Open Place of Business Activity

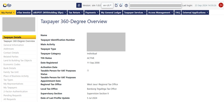click(19, 76)
